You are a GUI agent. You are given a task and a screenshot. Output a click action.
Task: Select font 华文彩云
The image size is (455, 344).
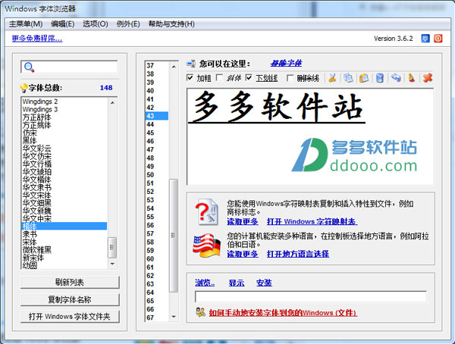coord(37,149)
